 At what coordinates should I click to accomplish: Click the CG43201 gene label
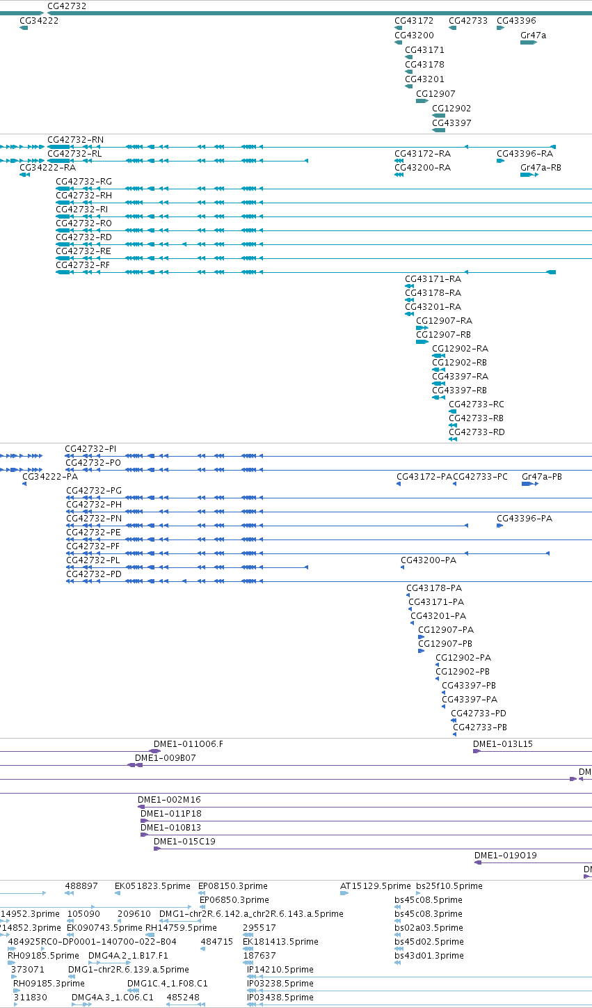[x=424, y=79]
